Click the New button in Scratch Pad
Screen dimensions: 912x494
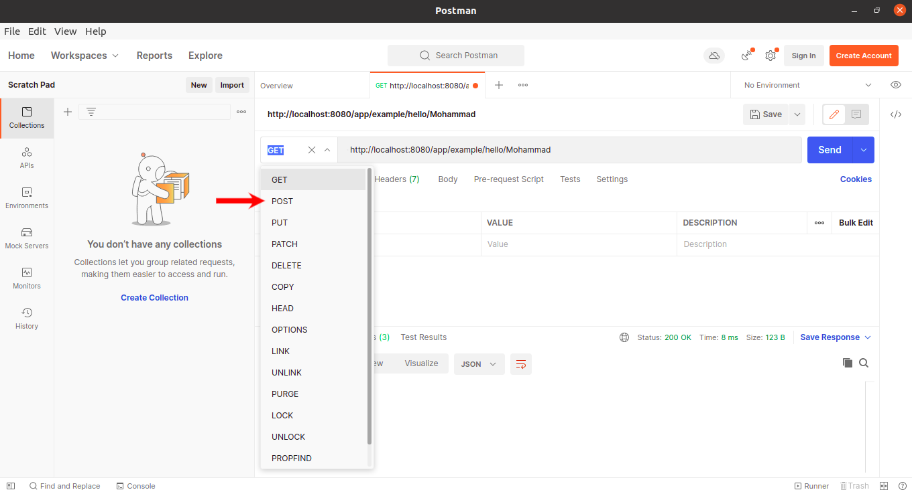198,85
